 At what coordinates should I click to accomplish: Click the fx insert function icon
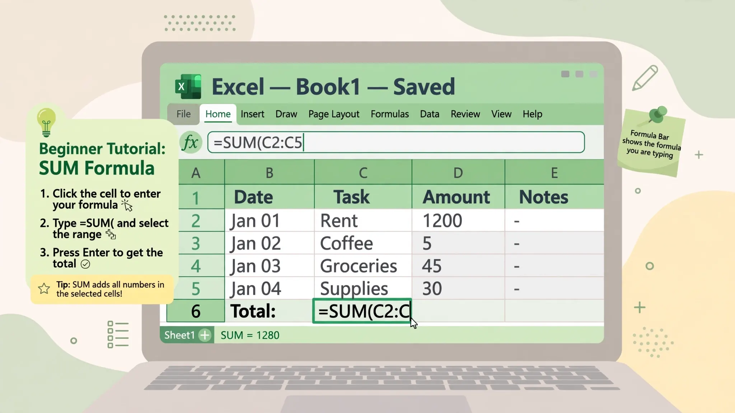[190, 142]
